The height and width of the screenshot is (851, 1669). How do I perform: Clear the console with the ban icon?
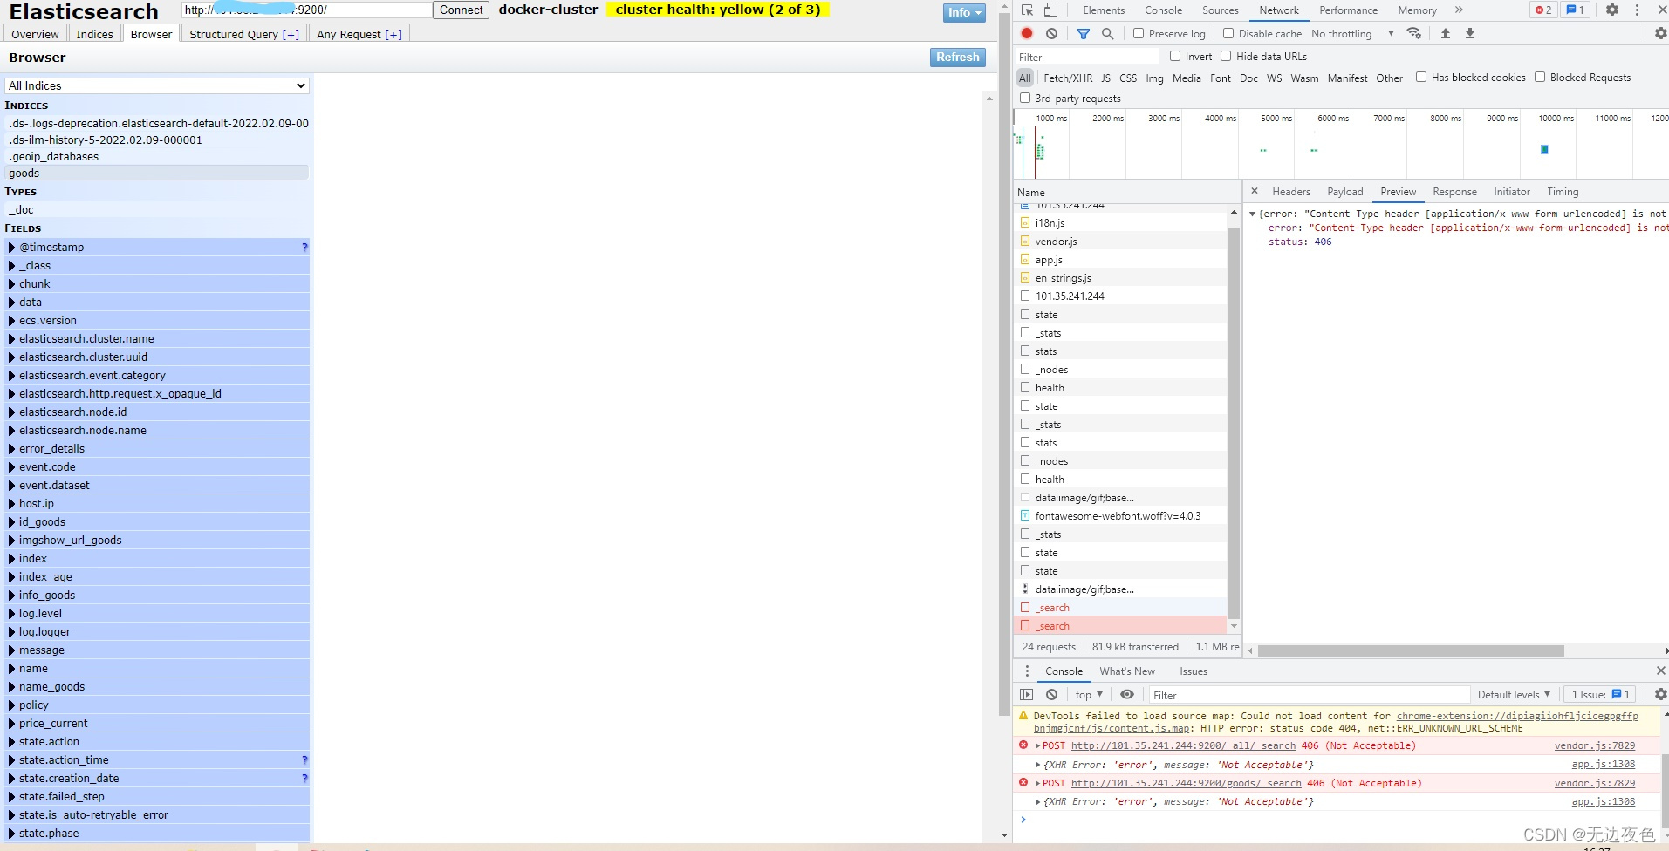(x=1051, y=694)
